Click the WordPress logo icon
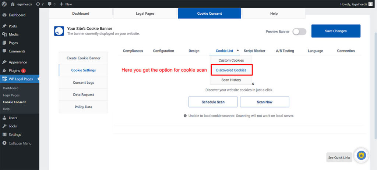Viewport: 377px width, 170px height. pyautogui.click(x=4, y=4)
